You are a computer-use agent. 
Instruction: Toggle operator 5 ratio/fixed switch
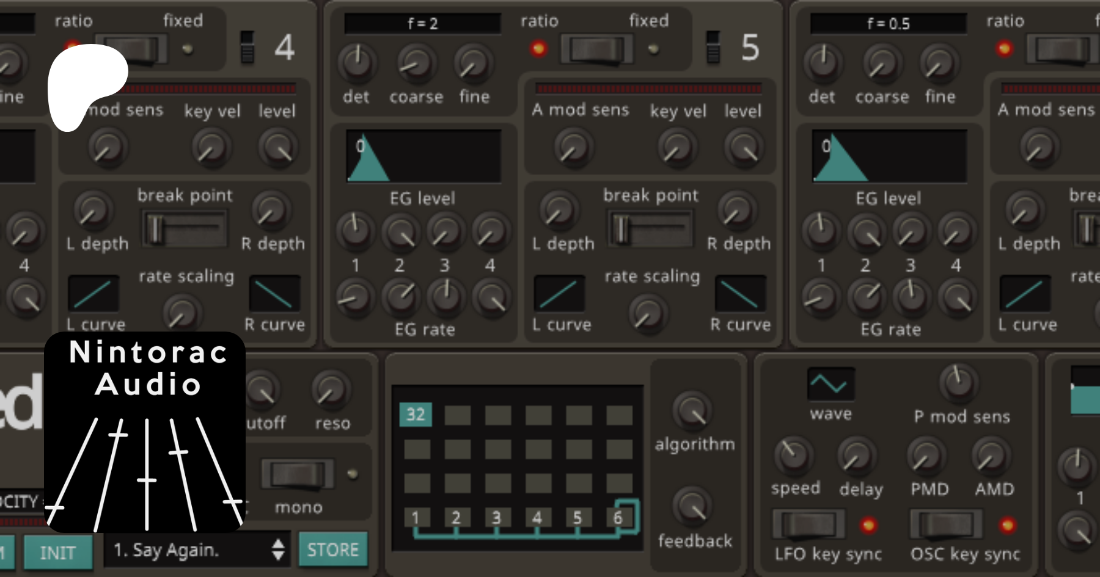[x=597, y=49]
